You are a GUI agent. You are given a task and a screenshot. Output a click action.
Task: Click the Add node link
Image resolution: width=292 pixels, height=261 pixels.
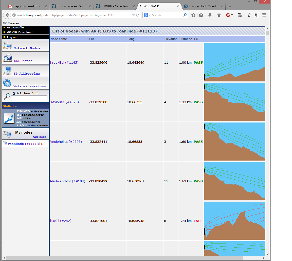coord(40,137)
